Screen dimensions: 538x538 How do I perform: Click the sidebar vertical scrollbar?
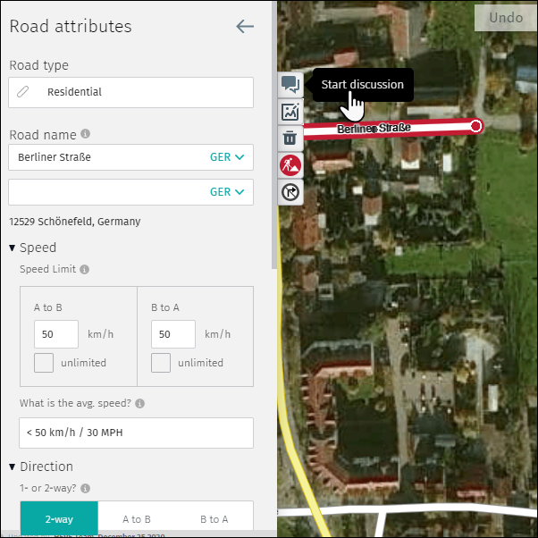[274, 135]
